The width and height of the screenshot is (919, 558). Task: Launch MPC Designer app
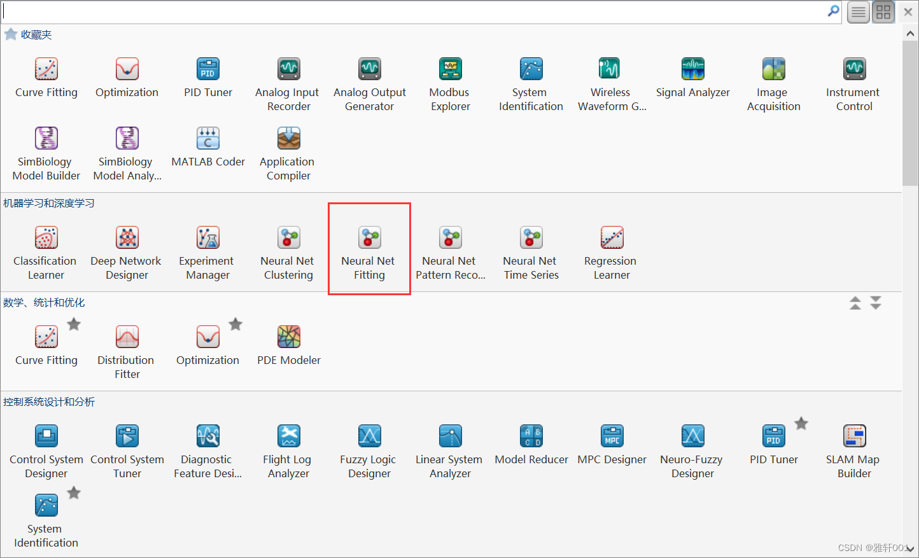coord(612,445)
